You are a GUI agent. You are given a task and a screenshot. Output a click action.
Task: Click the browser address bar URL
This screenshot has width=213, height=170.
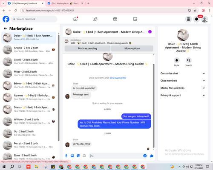click(x=50, y=11)
